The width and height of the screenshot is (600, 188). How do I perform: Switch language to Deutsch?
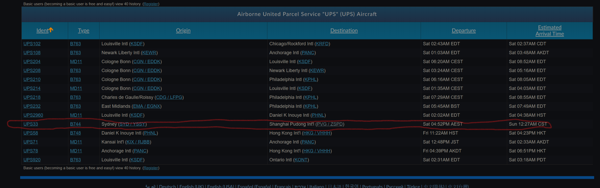167,186
